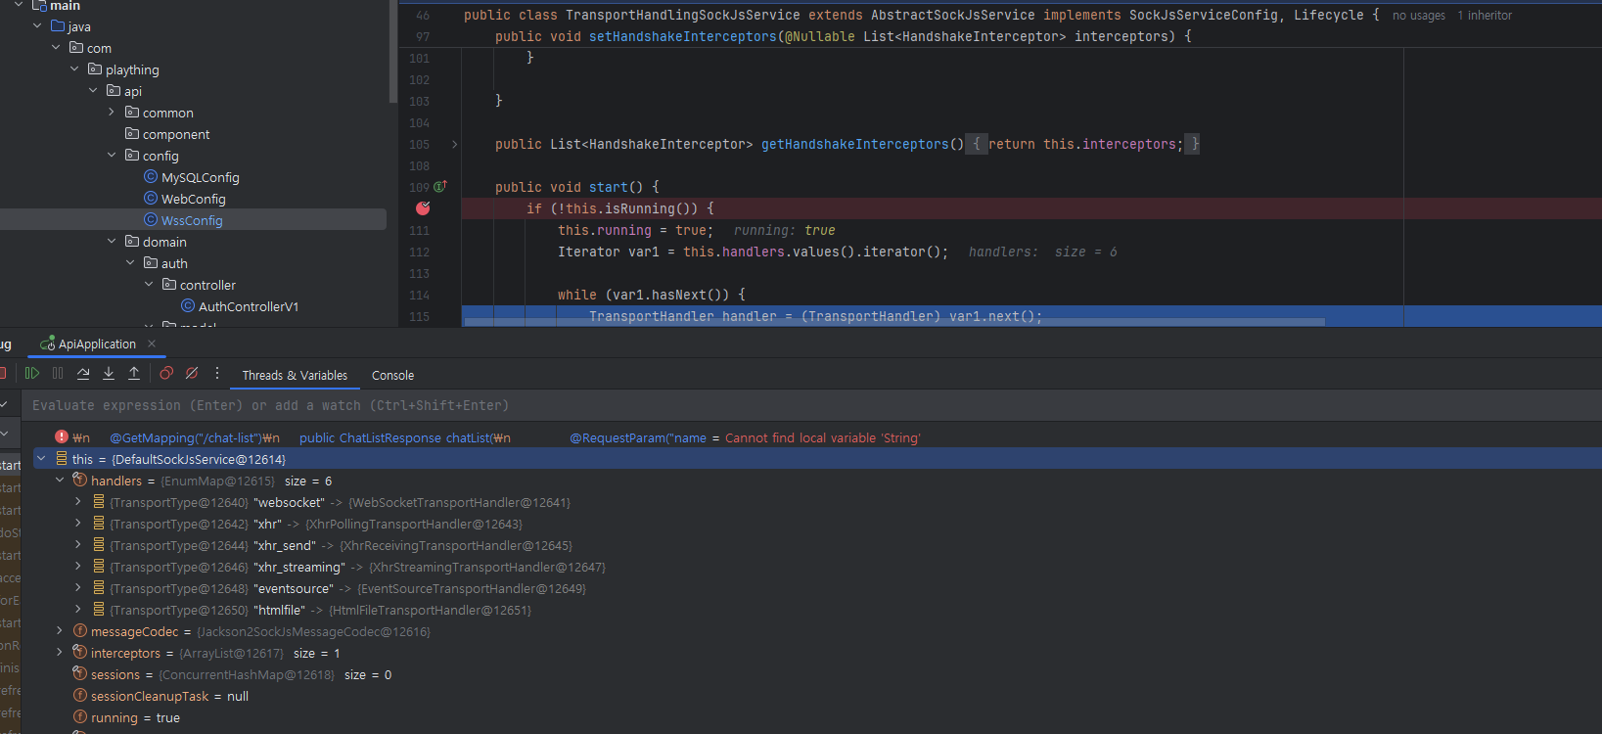The image size is (1602, 734).
Task: Collapse the config package
Action: [112, 155]
